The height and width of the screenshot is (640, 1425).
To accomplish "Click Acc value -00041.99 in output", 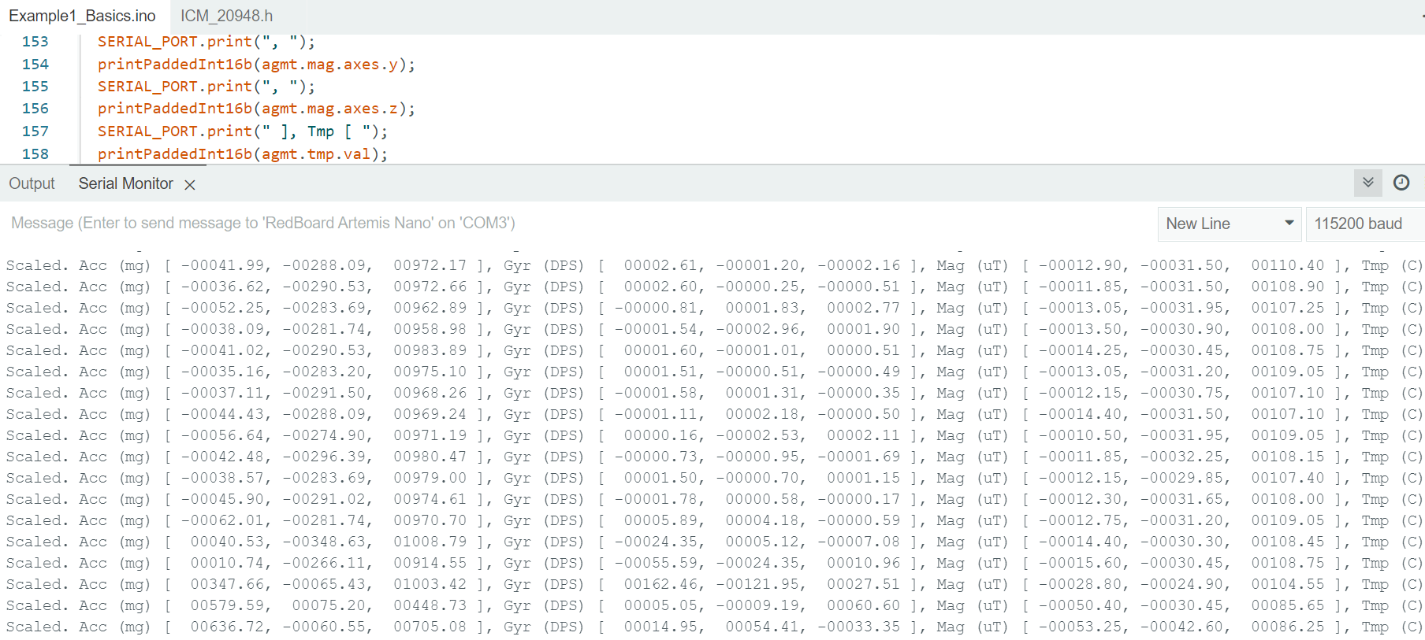I will tap(221, 266).
